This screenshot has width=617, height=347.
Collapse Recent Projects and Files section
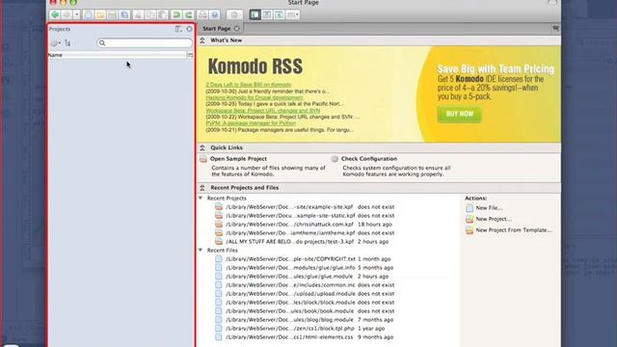click(202, 188)
